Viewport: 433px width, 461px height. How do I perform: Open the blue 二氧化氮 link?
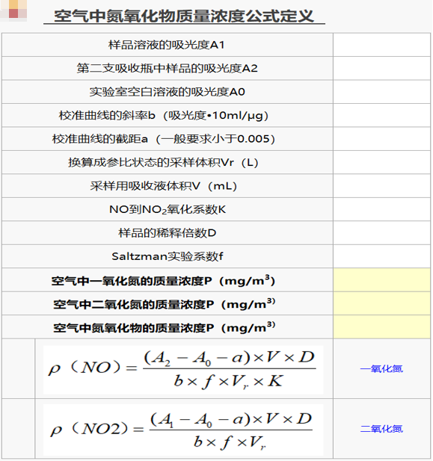[381, 429]
